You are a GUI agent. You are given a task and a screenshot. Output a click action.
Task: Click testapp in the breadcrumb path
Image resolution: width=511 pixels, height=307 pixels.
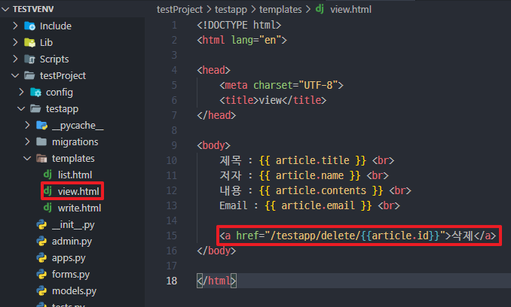point(231,10)
